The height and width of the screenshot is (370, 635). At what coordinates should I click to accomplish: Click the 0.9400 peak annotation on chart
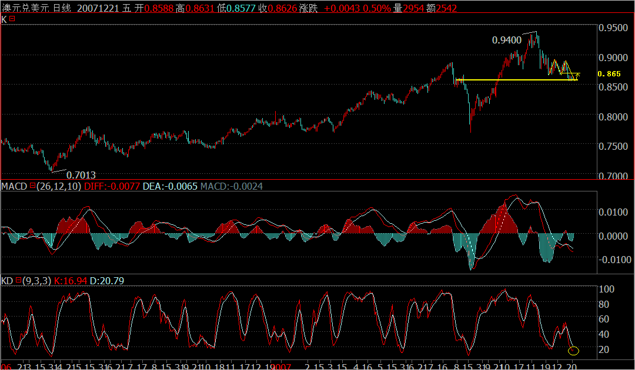[x=506, y=39]
